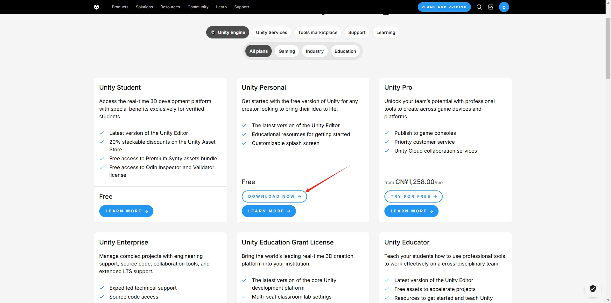
Task: Click 'Free access to Premium Synty assets bundle'
Action: click(163, 158)
